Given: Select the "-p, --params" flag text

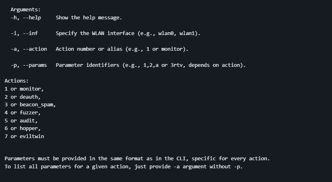Looking at the screenshot, I should click(29, 65).
